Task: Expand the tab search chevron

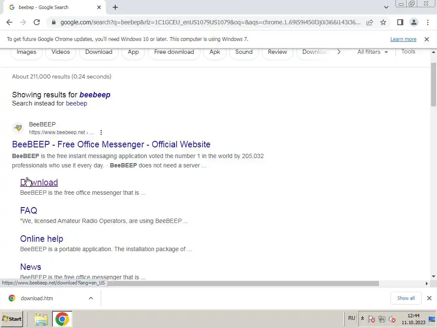Action: click(386, 7)
